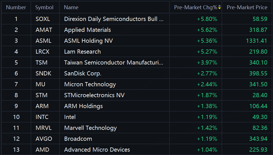Screen dimensions: 273x155
Task: Click the TSM ticker symbol
Action: coord(41,63)
